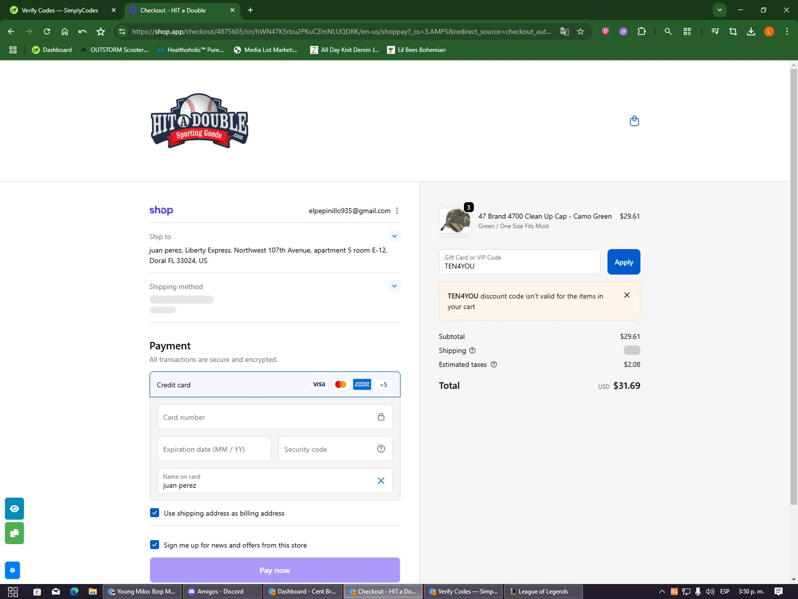Select the American Express logo
798x599 pixels.
click(x=362, y=384)
